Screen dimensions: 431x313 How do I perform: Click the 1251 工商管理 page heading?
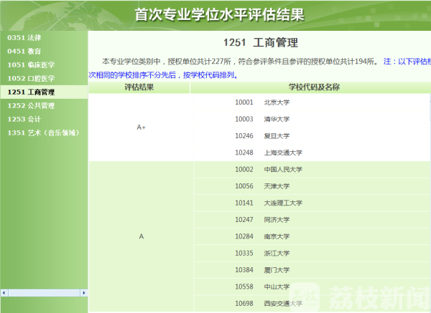coord(261,43)
